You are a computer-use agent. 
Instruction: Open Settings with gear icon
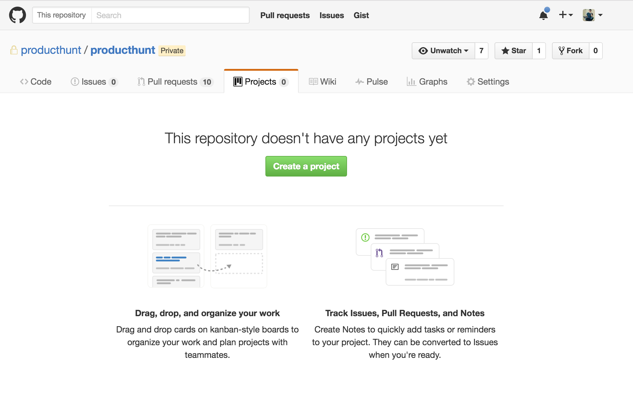coord(488,82)
